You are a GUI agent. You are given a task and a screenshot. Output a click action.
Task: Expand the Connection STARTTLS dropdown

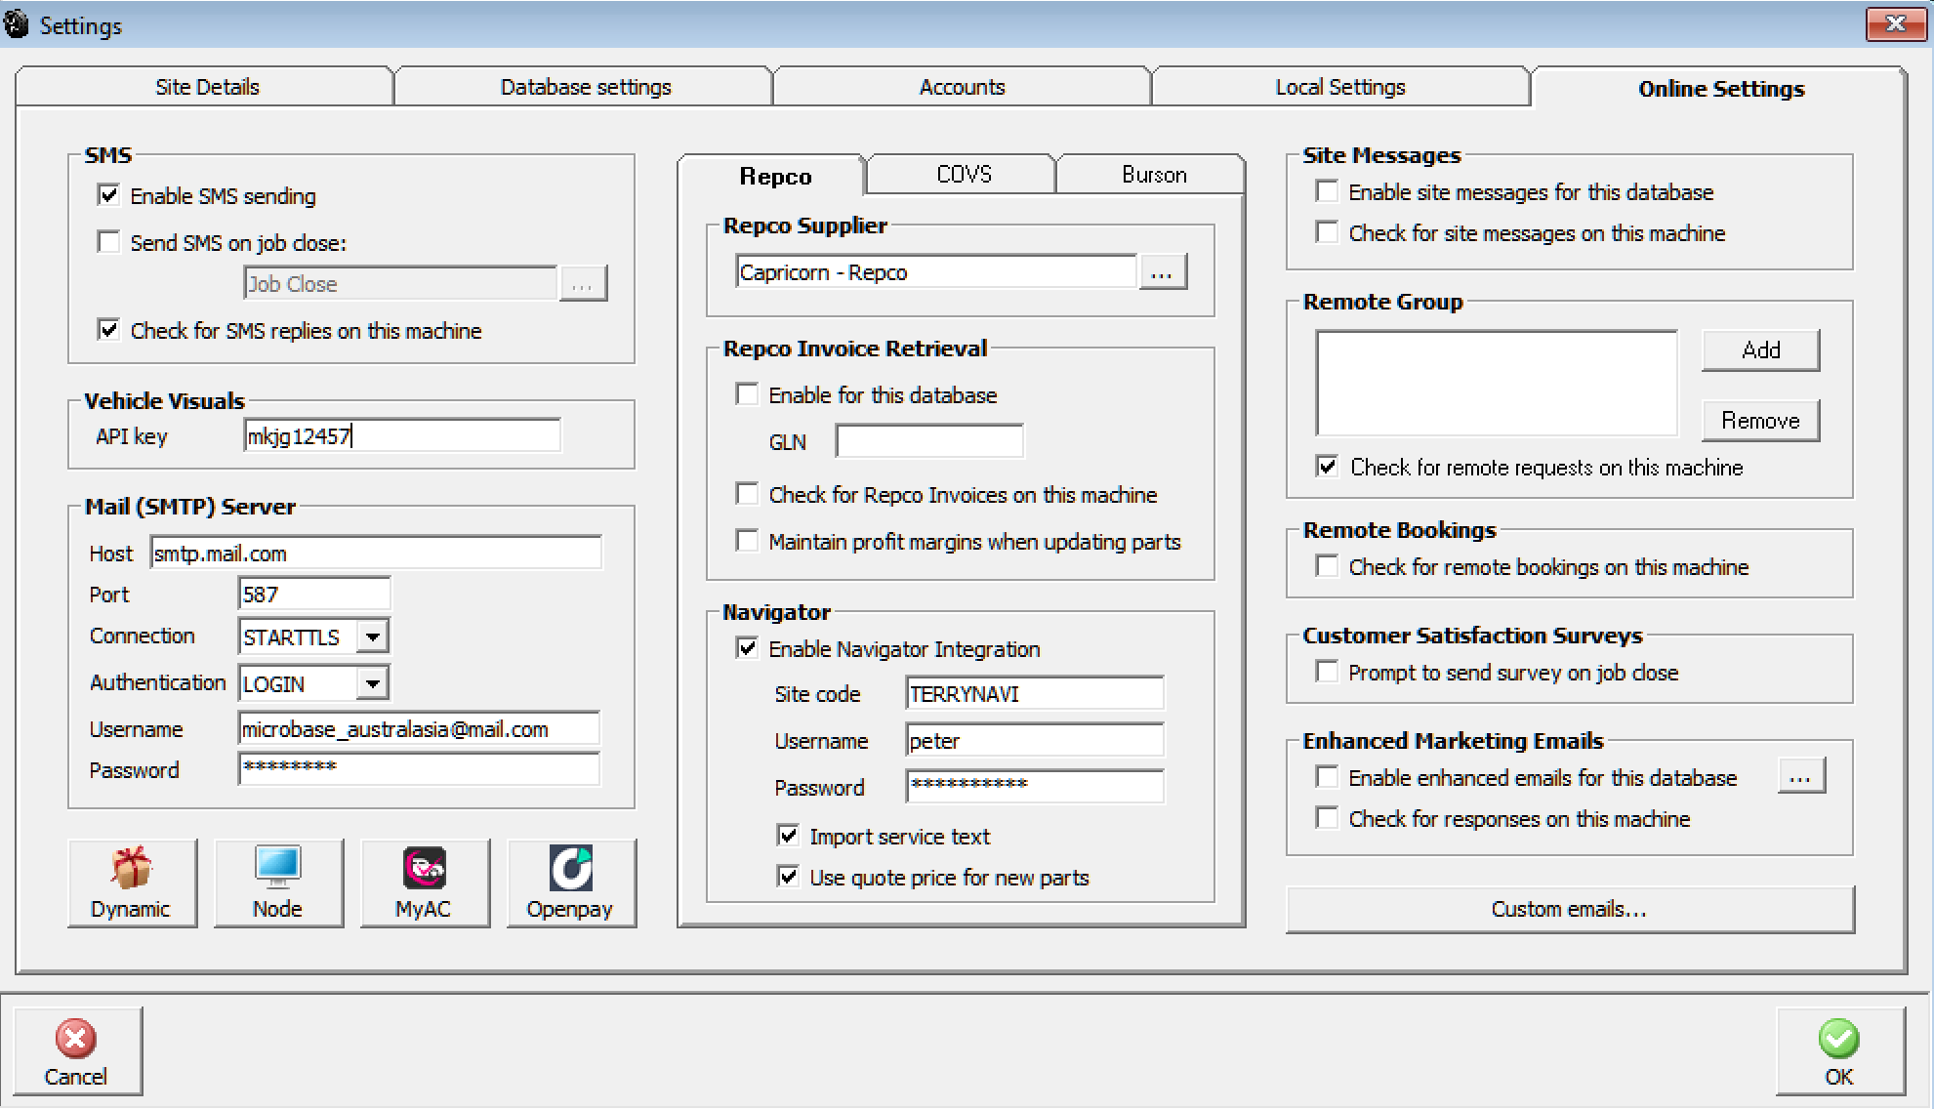pyautogui.click(x=372, y=637)
